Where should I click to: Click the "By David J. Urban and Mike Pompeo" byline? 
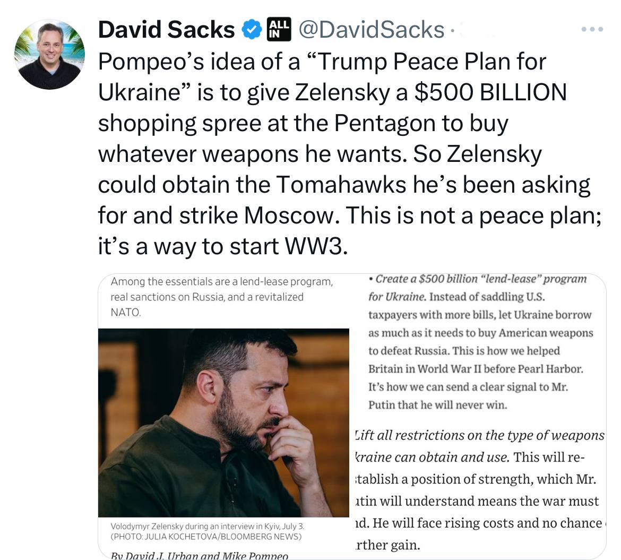200,555
